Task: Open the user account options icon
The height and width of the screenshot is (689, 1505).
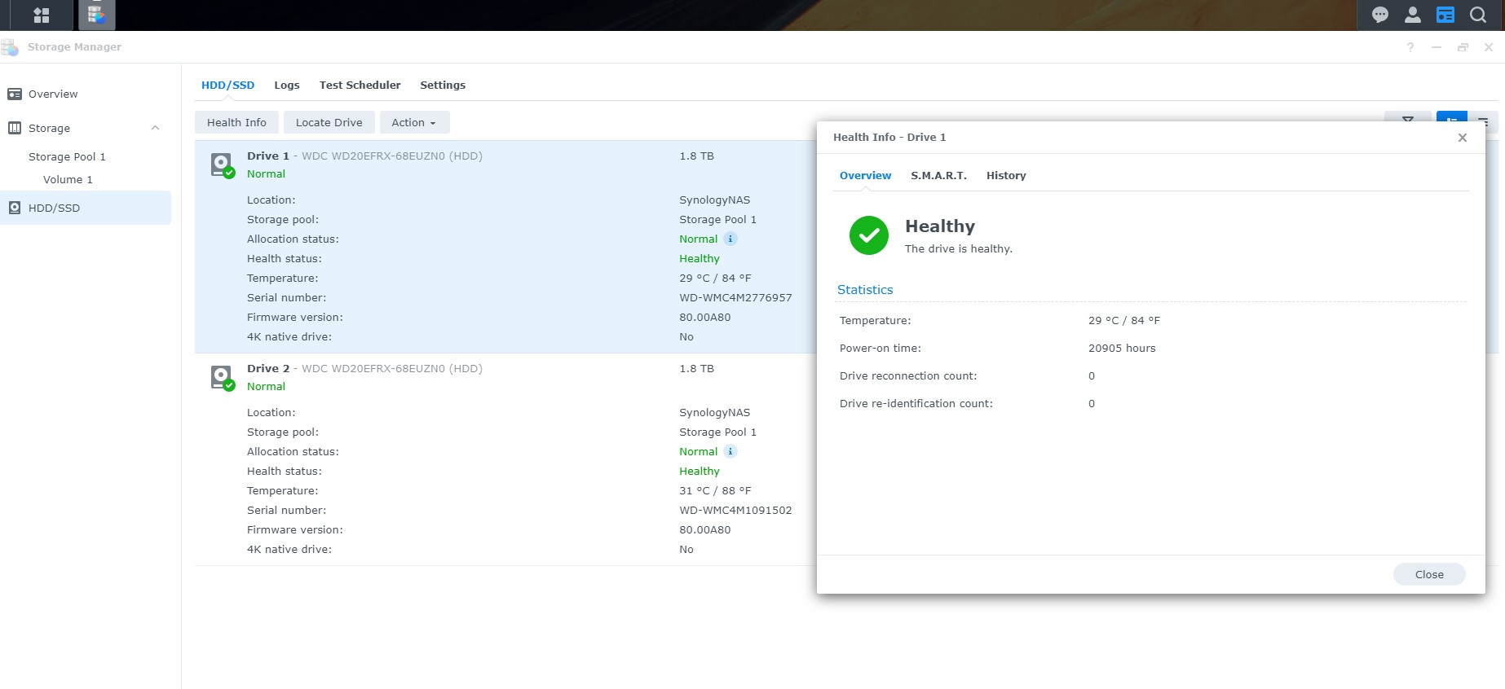Action: point(1413,15)
